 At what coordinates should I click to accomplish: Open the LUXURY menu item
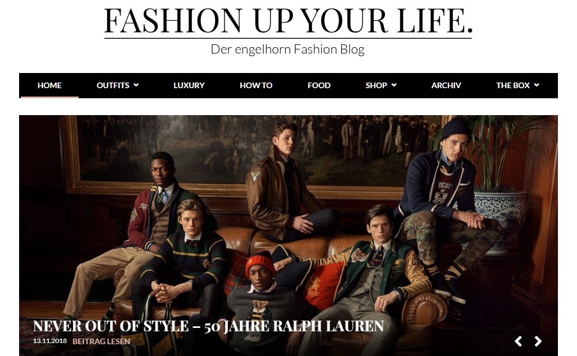[x=189, y=85]
